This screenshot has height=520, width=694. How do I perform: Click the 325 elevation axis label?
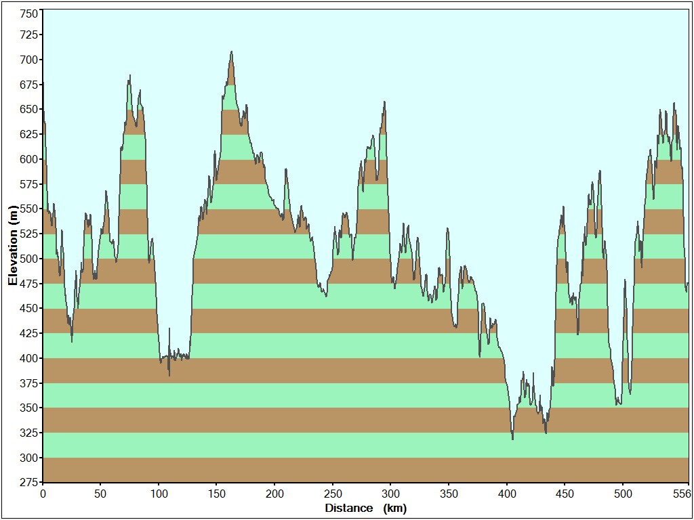[x=28, y=433]
